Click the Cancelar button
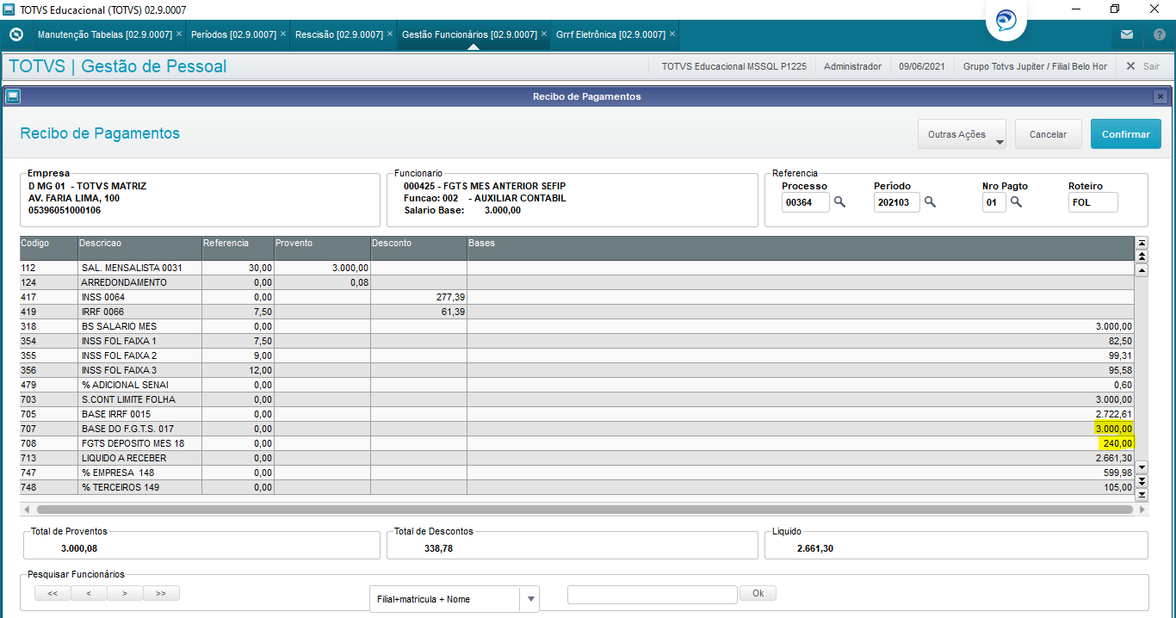 coord(1048,134)
